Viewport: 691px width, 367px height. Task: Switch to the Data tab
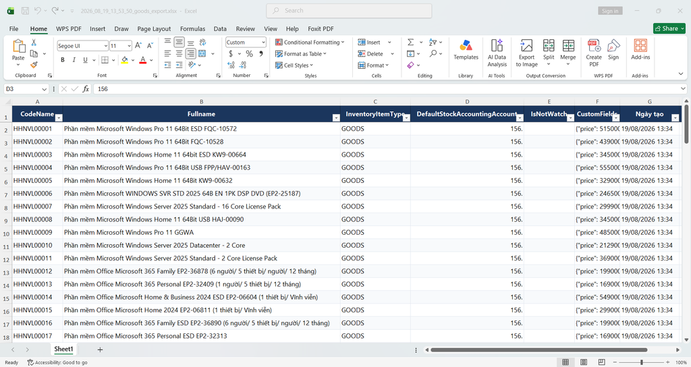(220, 28)
